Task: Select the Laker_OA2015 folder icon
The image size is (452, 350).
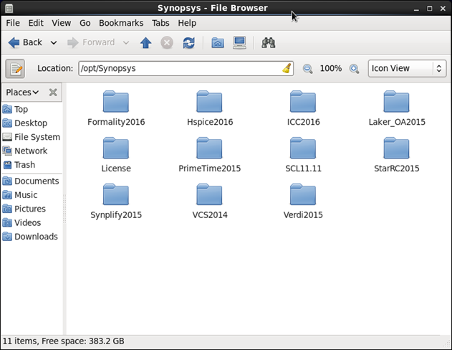Action: click(396, 102)
